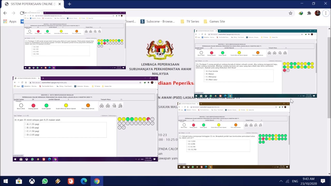Jump to question 20 circle in question 8 window
Viewport: 331px width, 186px height.
124,127
